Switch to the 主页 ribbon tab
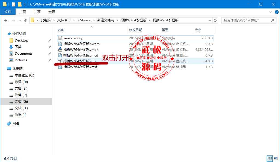 point(23,12)
